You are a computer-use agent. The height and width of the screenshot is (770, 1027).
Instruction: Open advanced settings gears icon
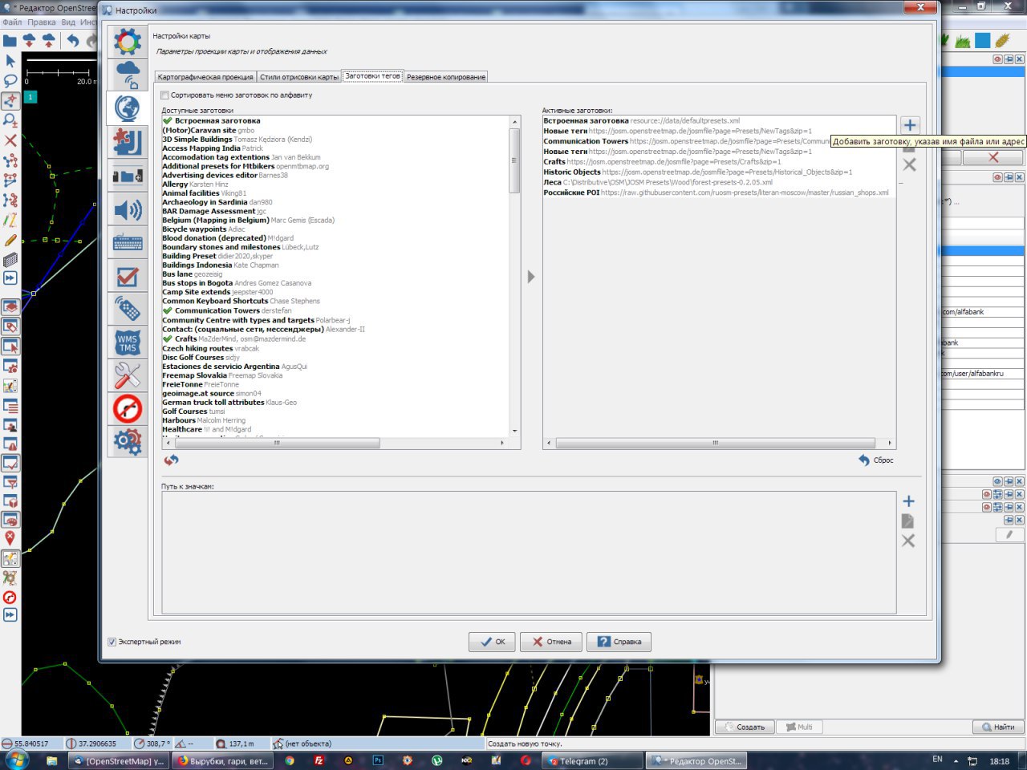click(x=128, y=441)
